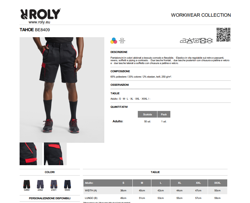Open the back pocket detail thumbnail
The image size is (250, 203).
coord(55,154)
